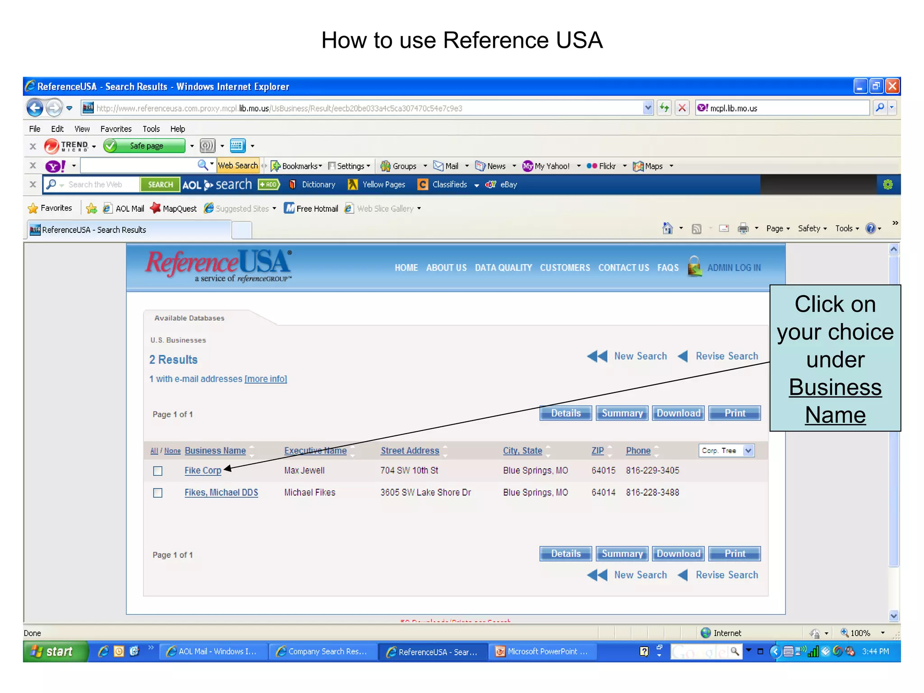Open Yahoo Groups toolbar button

(399, 166)
